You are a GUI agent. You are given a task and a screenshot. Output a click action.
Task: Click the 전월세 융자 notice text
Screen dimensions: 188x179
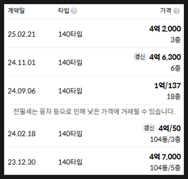pyautogui.click(x=94, y=112)
